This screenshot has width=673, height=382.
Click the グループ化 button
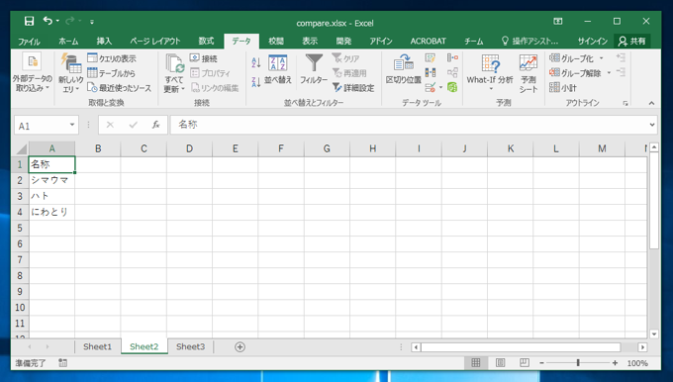pyautogui.click(x=572, y=58)
